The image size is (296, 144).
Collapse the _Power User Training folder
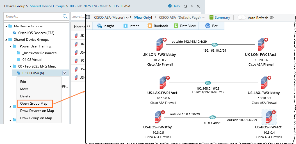click(x=10, y=46)
